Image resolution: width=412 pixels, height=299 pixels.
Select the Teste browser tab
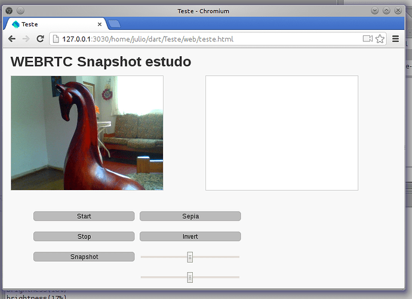point(55,24)
